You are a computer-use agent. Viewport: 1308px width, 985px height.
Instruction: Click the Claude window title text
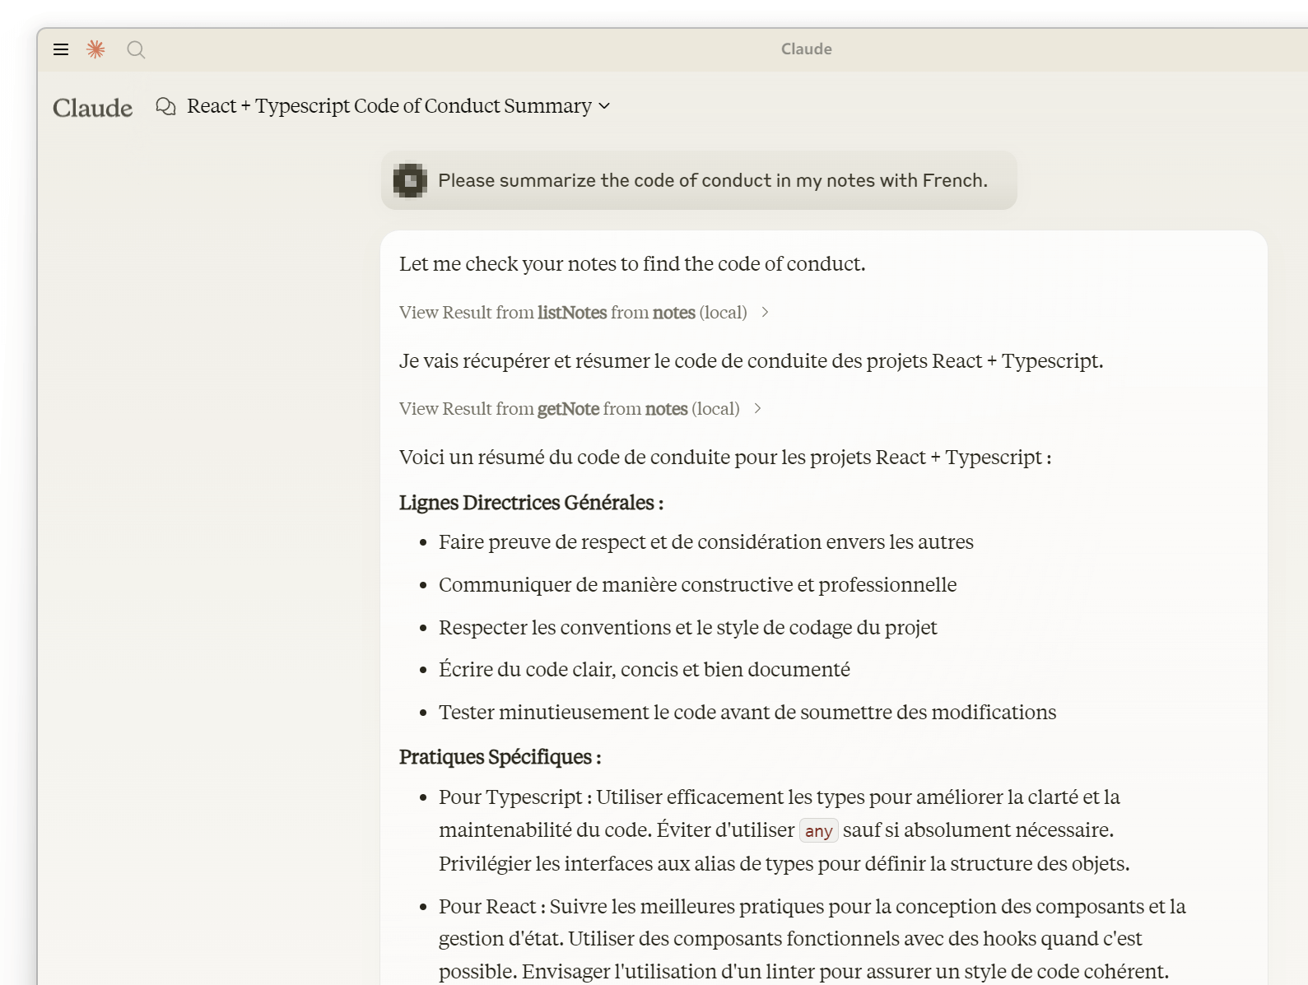point(806,49)
